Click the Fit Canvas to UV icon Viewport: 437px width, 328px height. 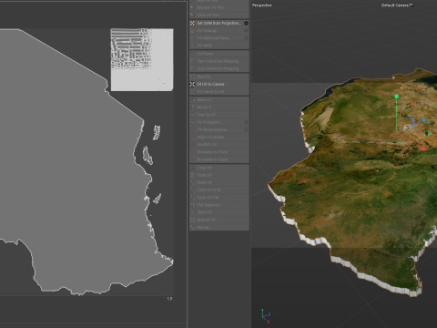(x=192, y=91)
